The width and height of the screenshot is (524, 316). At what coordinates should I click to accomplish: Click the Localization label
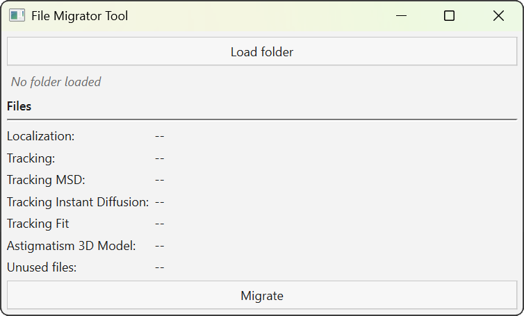tap(41, 137)
